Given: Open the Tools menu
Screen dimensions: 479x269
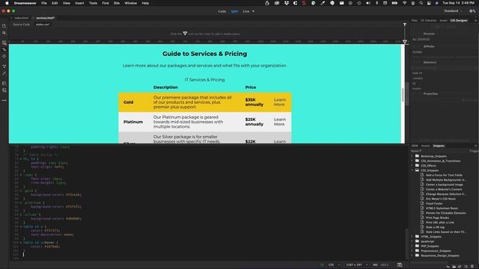Looking at the screenshot, I should [93, 3].
